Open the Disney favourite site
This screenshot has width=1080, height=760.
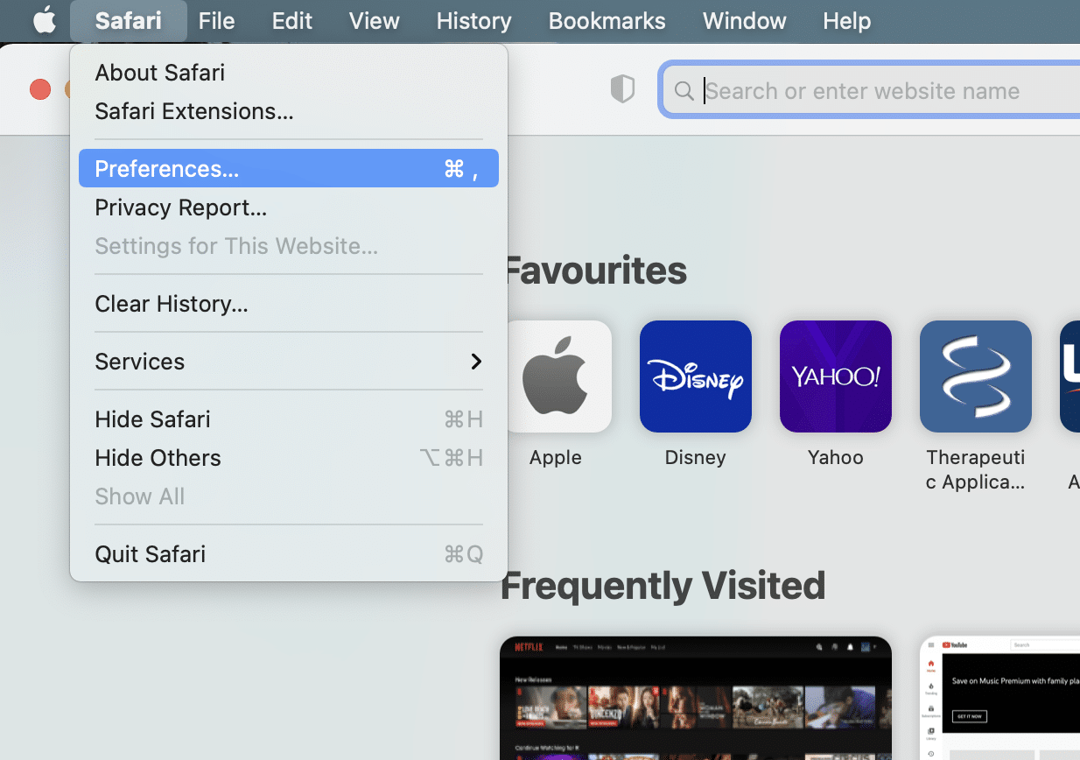[x=695, y=376]
